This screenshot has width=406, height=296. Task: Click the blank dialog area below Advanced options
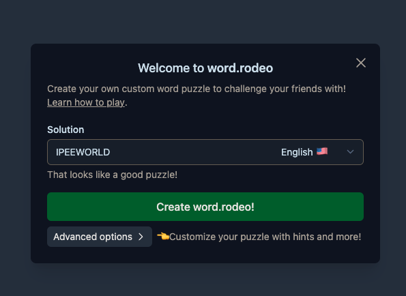[x=205, y=255]
